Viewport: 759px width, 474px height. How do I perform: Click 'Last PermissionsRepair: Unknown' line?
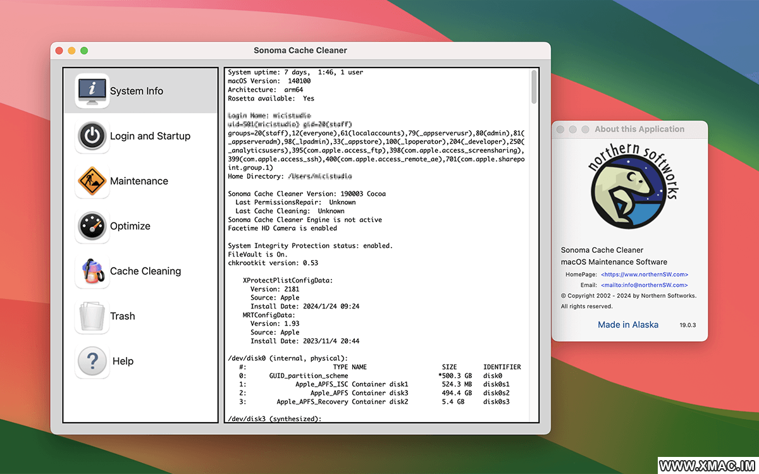pyautogui.click(x=295, y=202)
